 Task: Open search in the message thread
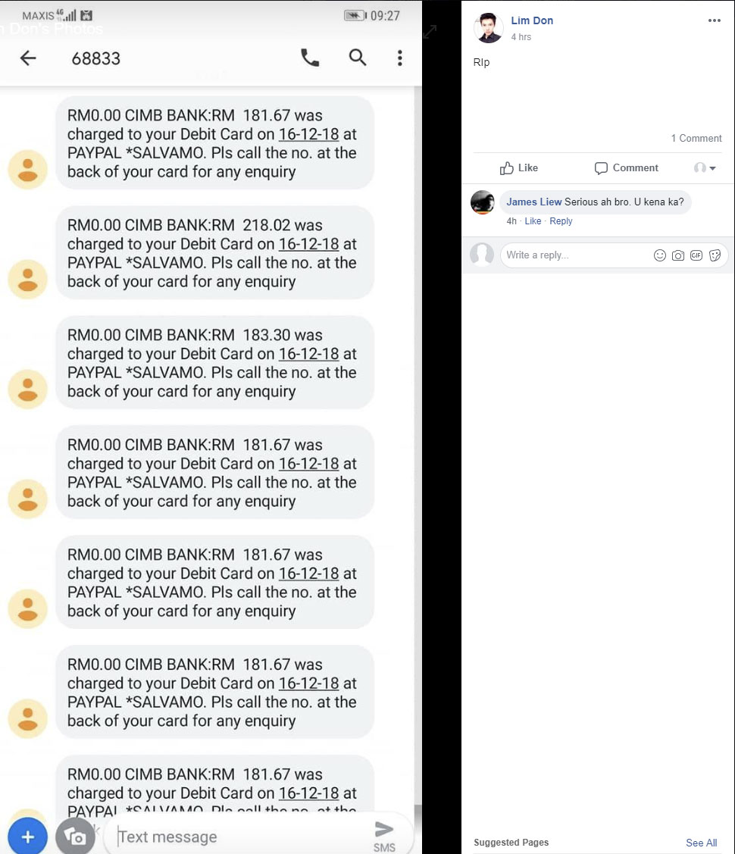(x=357, y=57)
